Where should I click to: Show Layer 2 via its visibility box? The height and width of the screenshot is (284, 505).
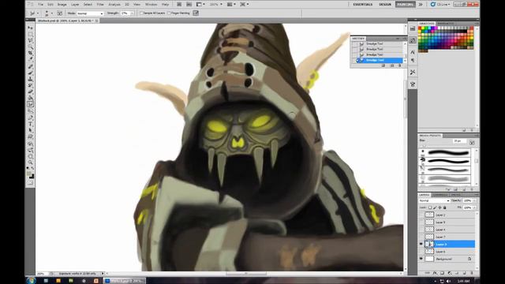pos(421,215)
